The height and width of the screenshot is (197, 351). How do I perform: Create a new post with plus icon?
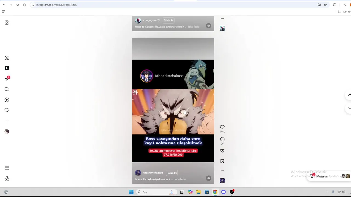point(7,121)
